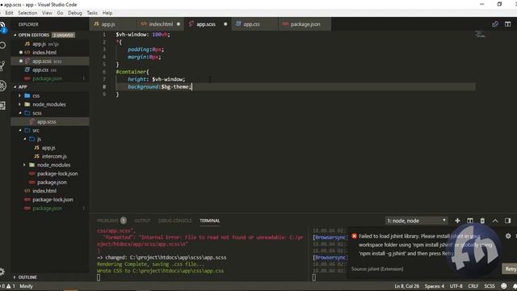Click the Open Changes icon in editor toolbar
Viewport: 517px width, 291px height.
coord(495,24)
